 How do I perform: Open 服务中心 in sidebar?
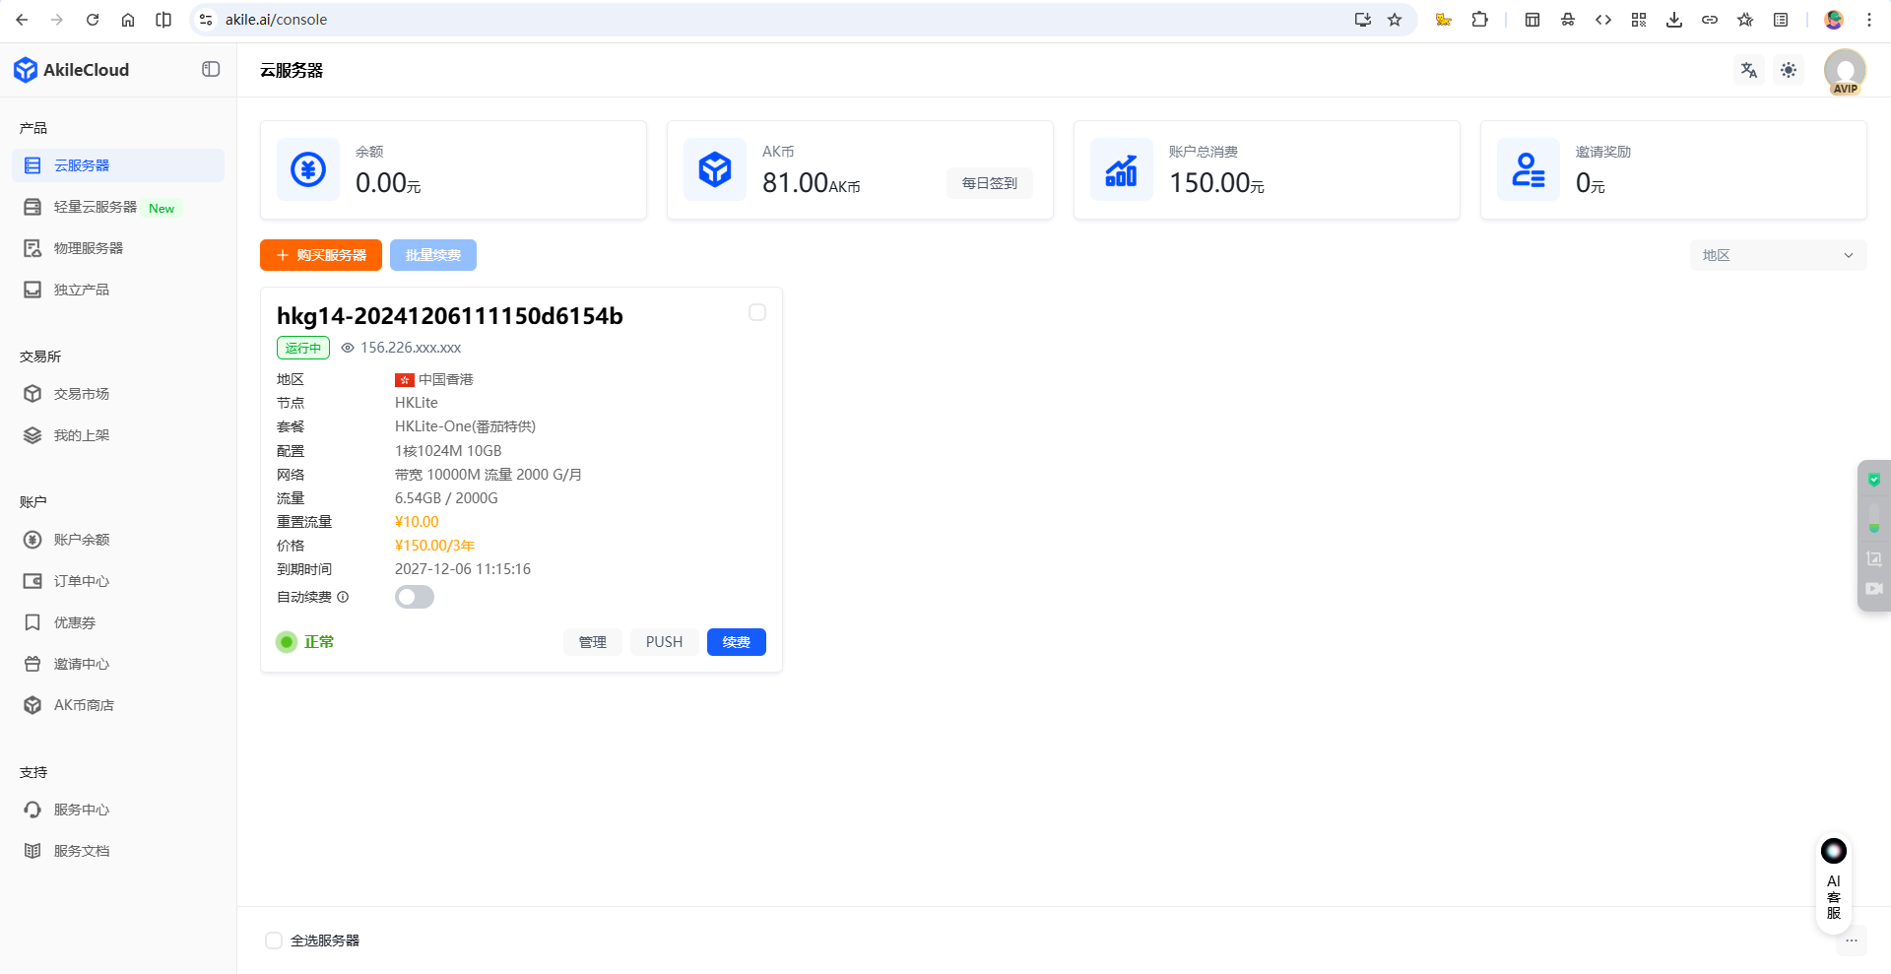[118, 810]
